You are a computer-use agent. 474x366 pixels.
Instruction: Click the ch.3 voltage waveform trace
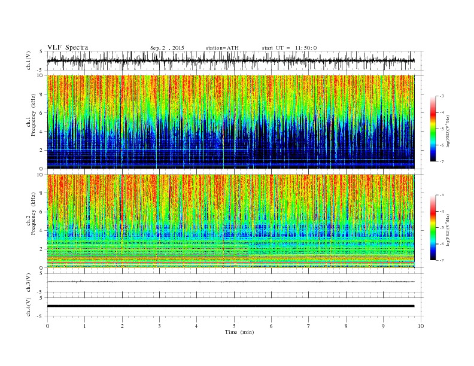230,282
